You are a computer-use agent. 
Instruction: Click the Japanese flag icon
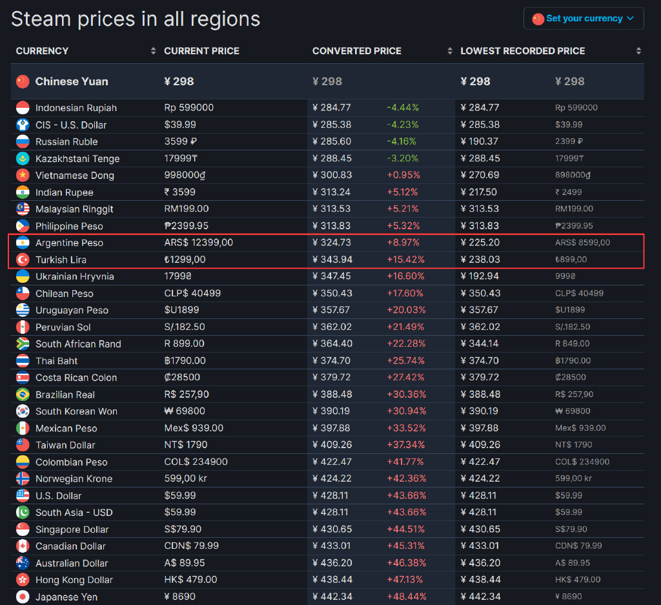coord(23,597)
